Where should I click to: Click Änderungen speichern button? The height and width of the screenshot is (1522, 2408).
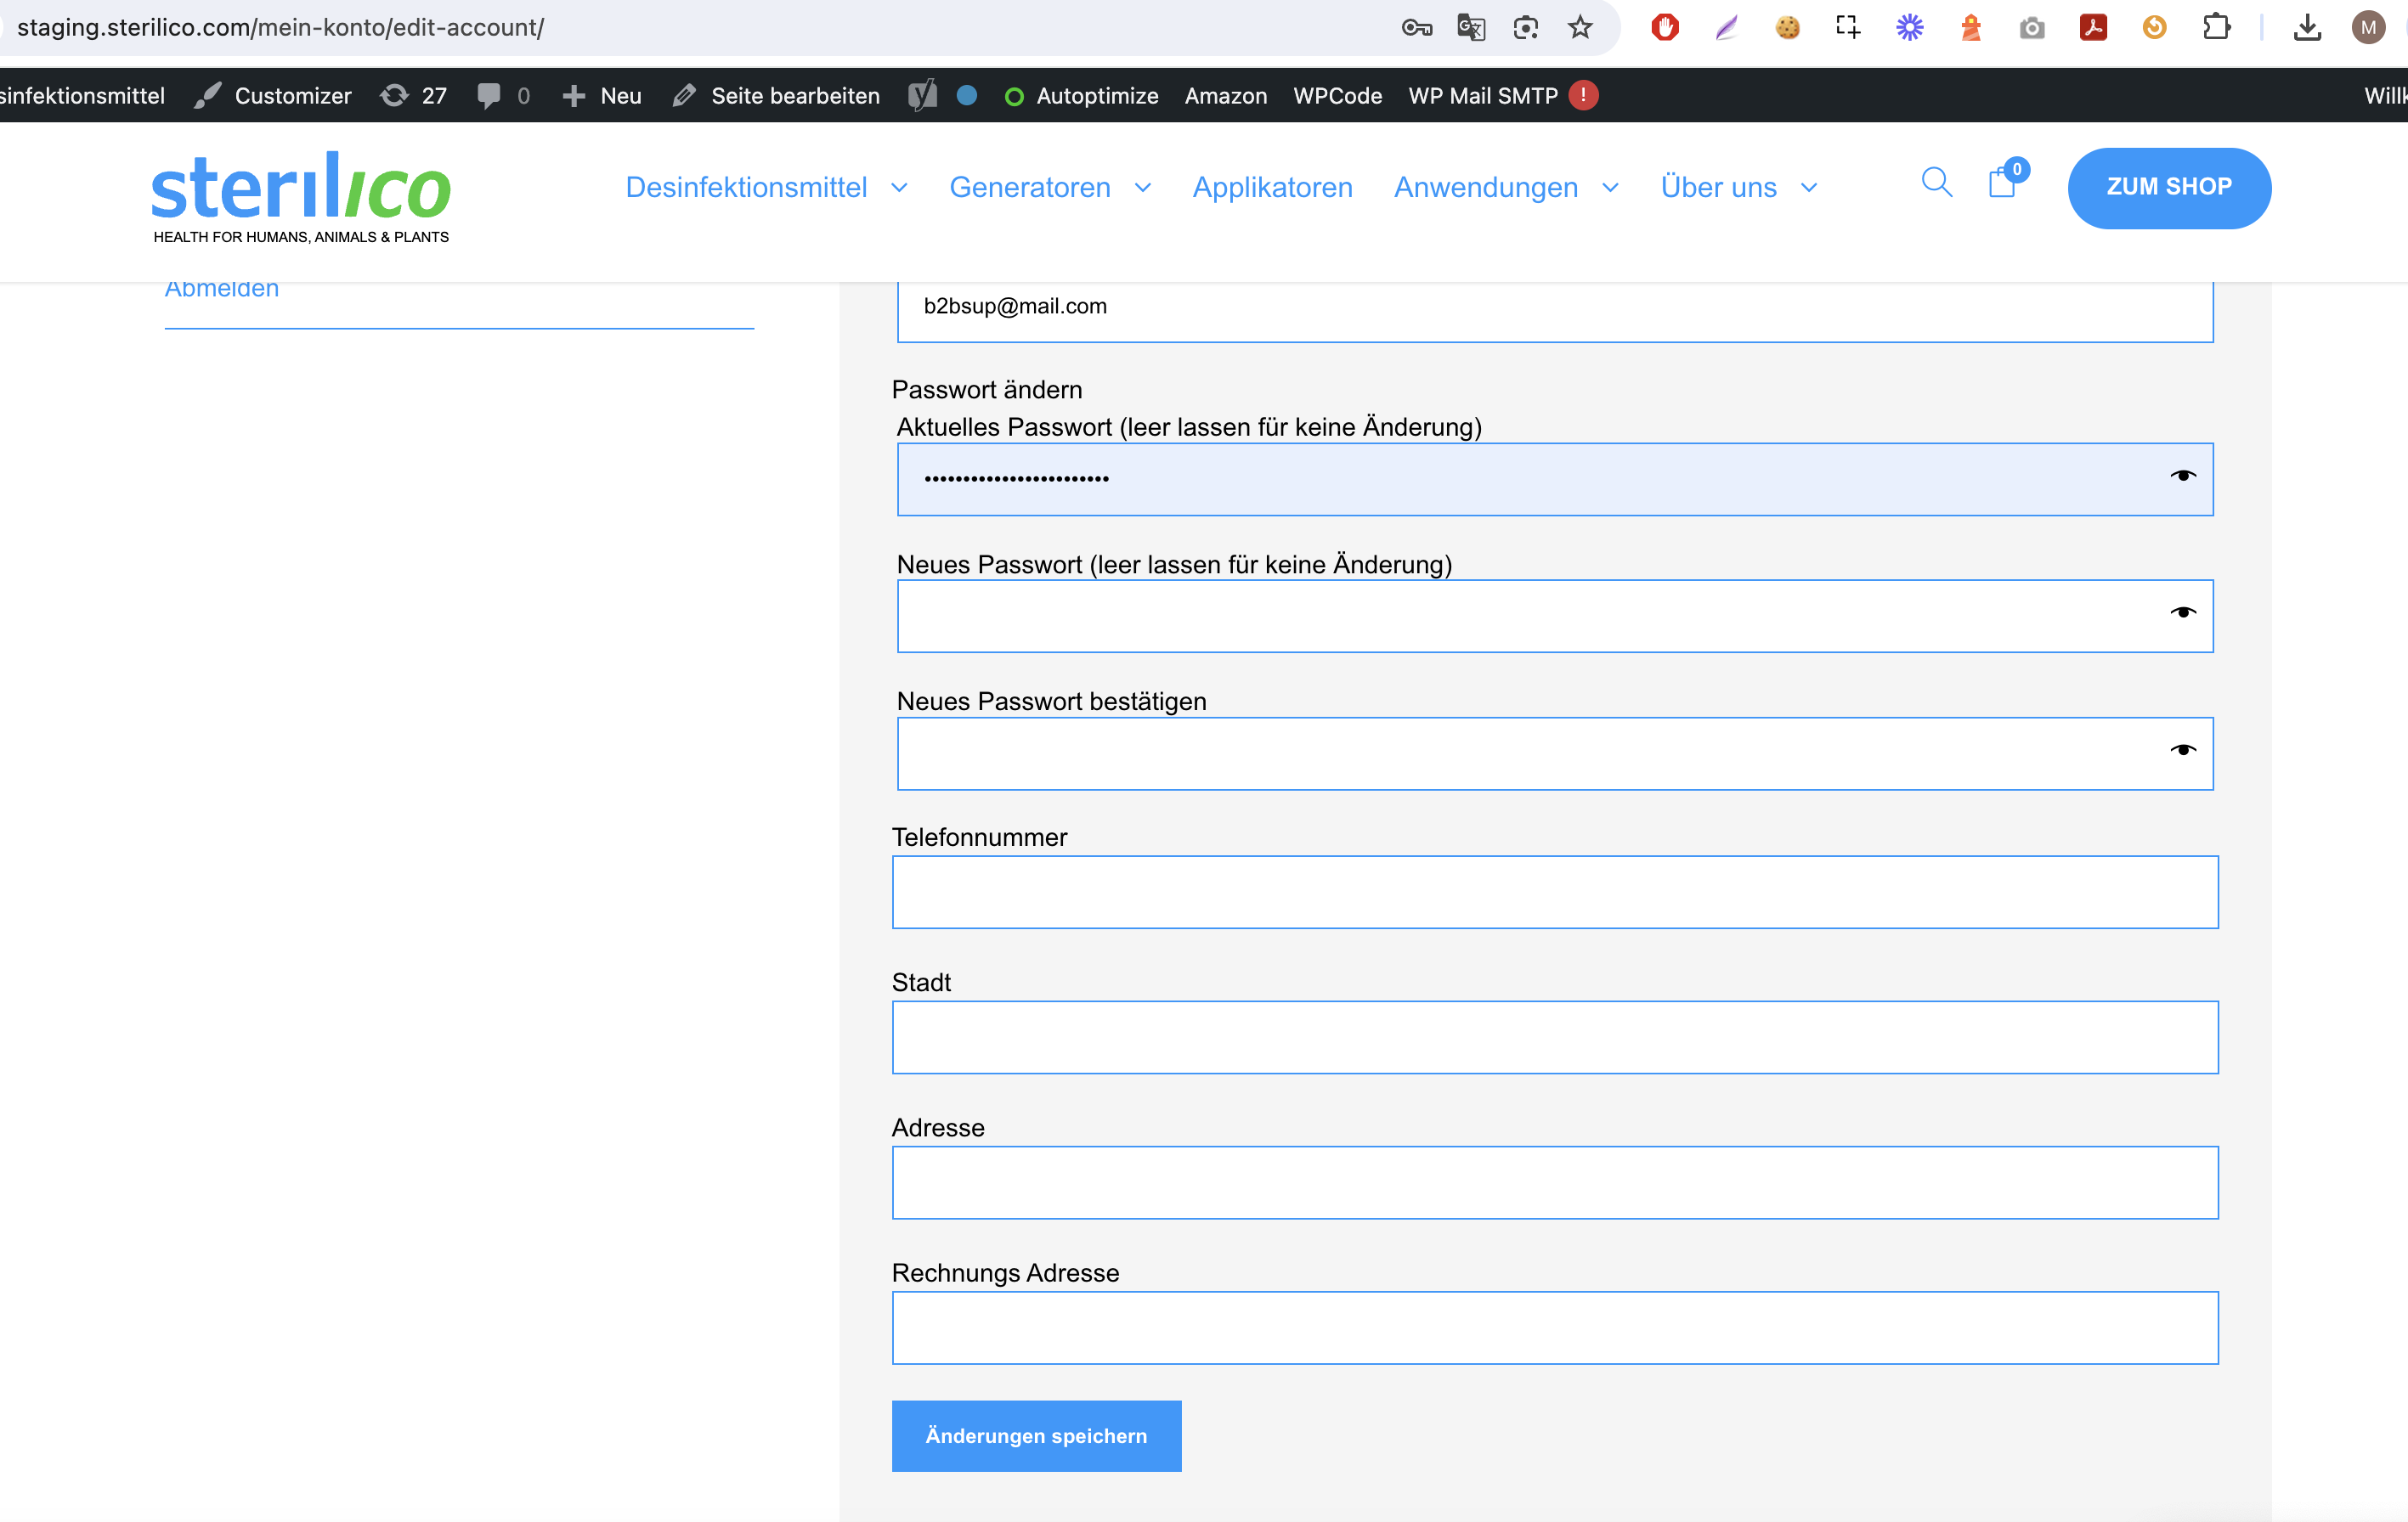pyautogui.click(x=1036, y=1436)
